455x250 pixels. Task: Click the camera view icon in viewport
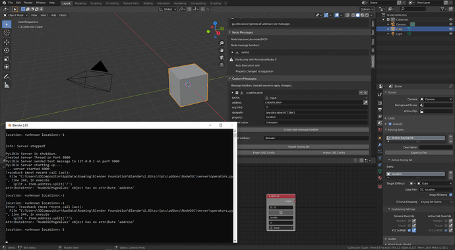222,57
